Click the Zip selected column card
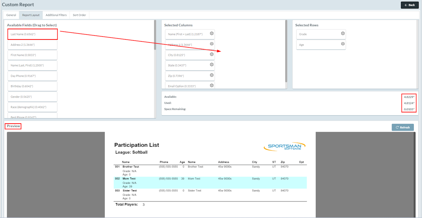Viewport: 422px width, 218px height. pyautogui.click(x=190, y=76)
